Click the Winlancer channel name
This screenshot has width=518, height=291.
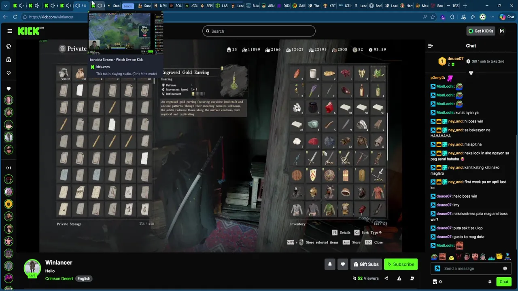click(x=59, y=263)
